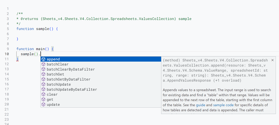Click the cube icon beside clear

point(44,94)
